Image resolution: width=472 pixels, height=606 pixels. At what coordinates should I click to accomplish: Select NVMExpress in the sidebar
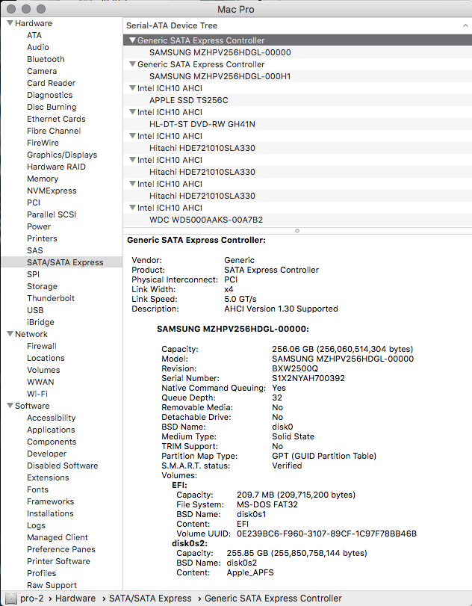point(52,191)
